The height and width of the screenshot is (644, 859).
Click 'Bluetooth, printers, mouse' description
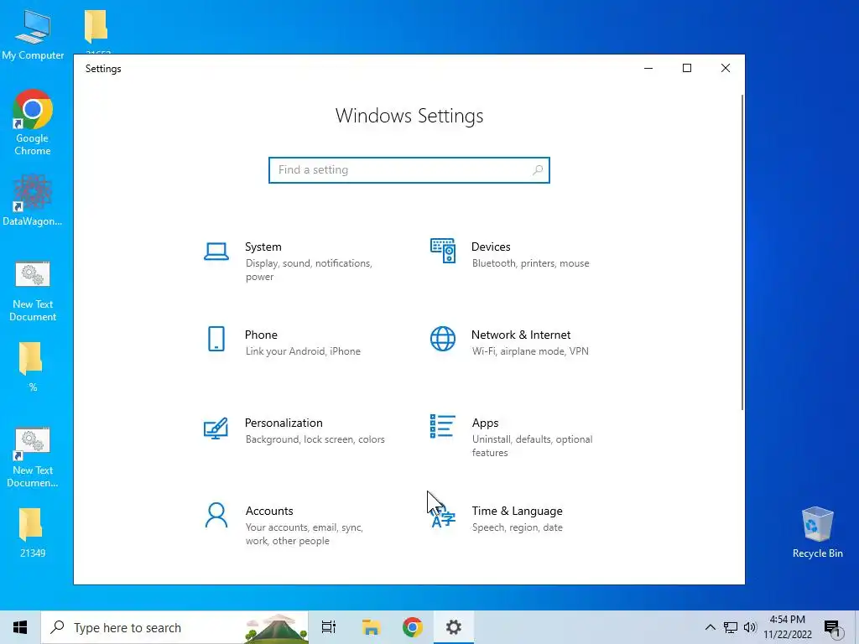pos(531,263)
